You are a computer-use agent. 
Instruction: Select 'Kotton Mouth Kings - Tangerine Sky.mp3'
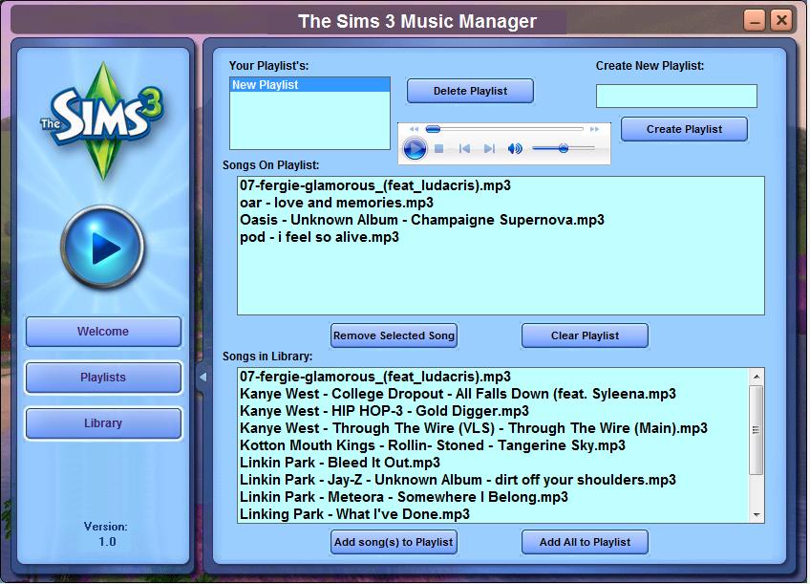click(x=493, y=445)
